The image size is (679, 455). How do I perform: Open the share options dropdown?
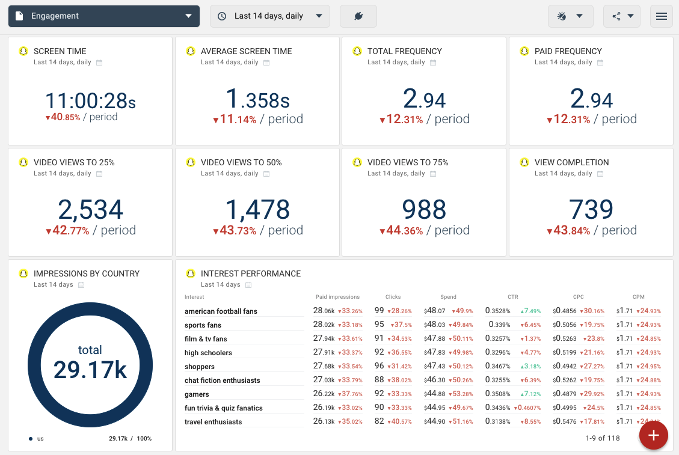622,16
